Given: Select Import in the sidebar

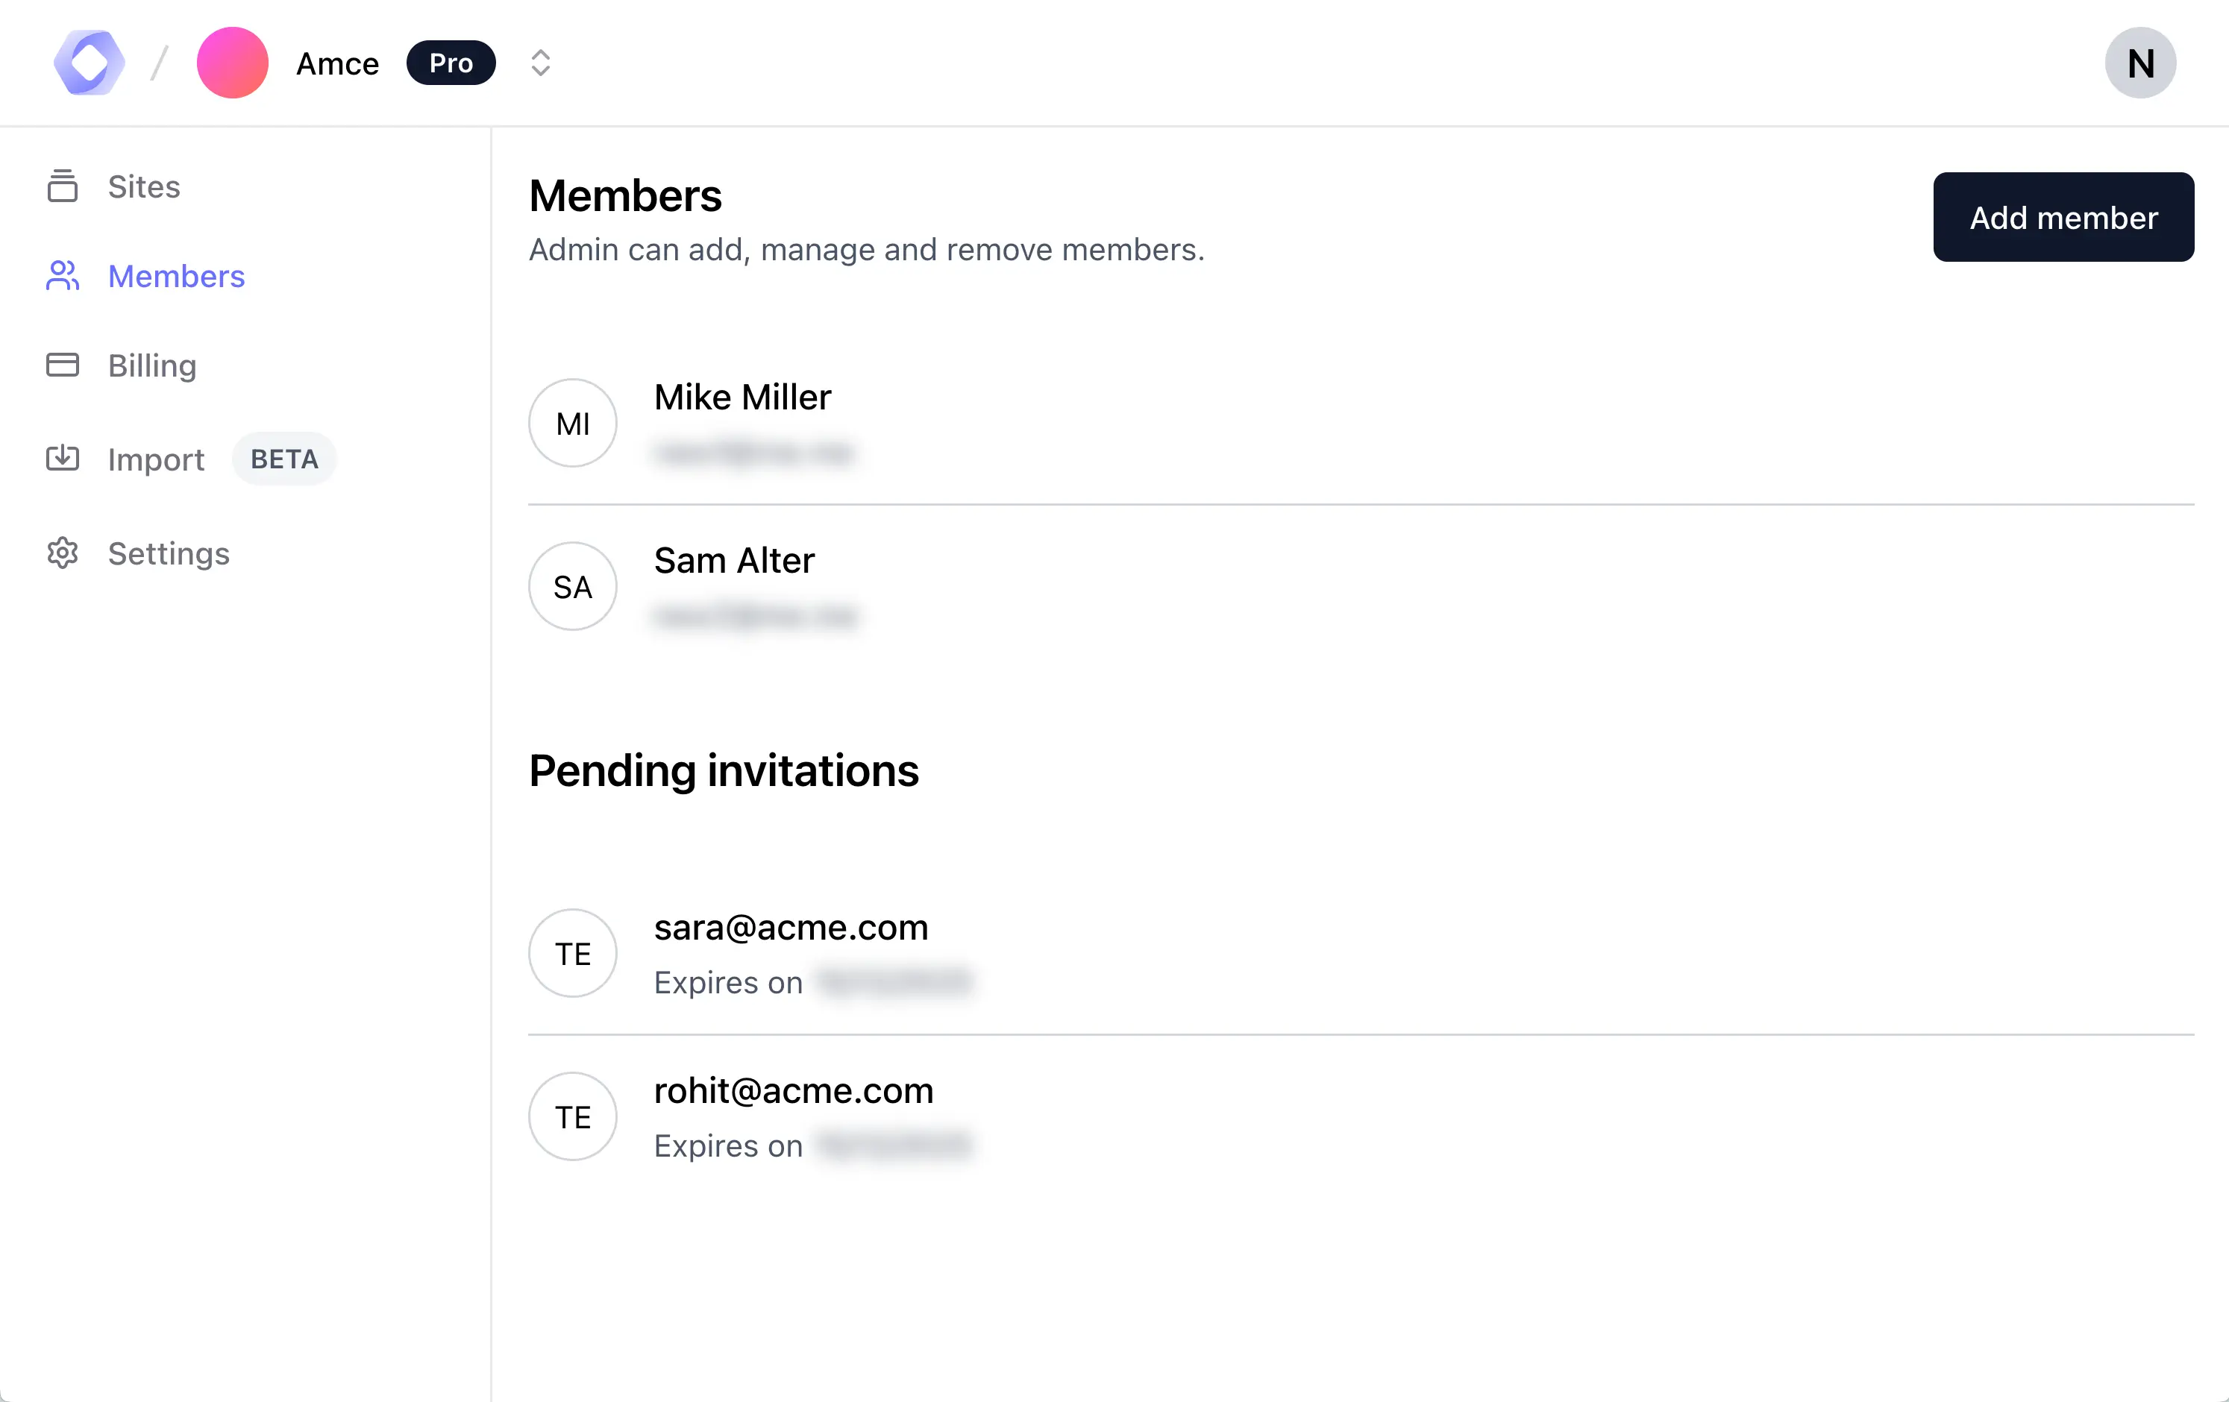Looking at the screenshot, I should [x=155, y=459].
